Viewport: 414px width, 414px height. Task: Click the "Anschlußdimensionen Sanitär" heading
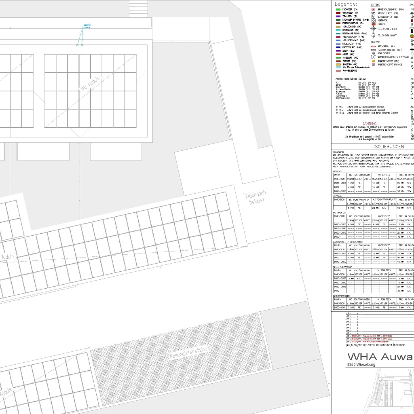tap(351, 79)
